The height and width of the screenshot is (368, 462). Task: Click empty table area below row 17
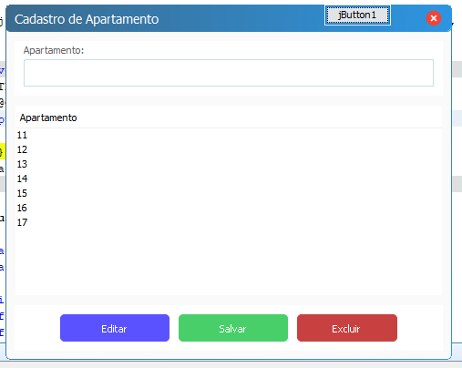pos(229,261)
